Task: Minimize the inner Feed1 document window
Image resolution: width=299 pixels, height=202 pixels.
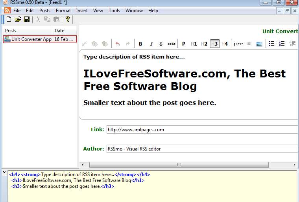Action: 279,11
